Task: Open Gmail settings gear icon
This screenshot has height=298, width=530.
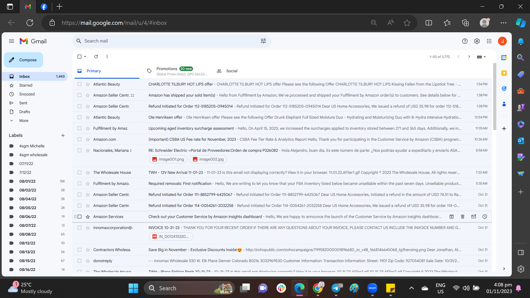Action: (x=477, y=41)
